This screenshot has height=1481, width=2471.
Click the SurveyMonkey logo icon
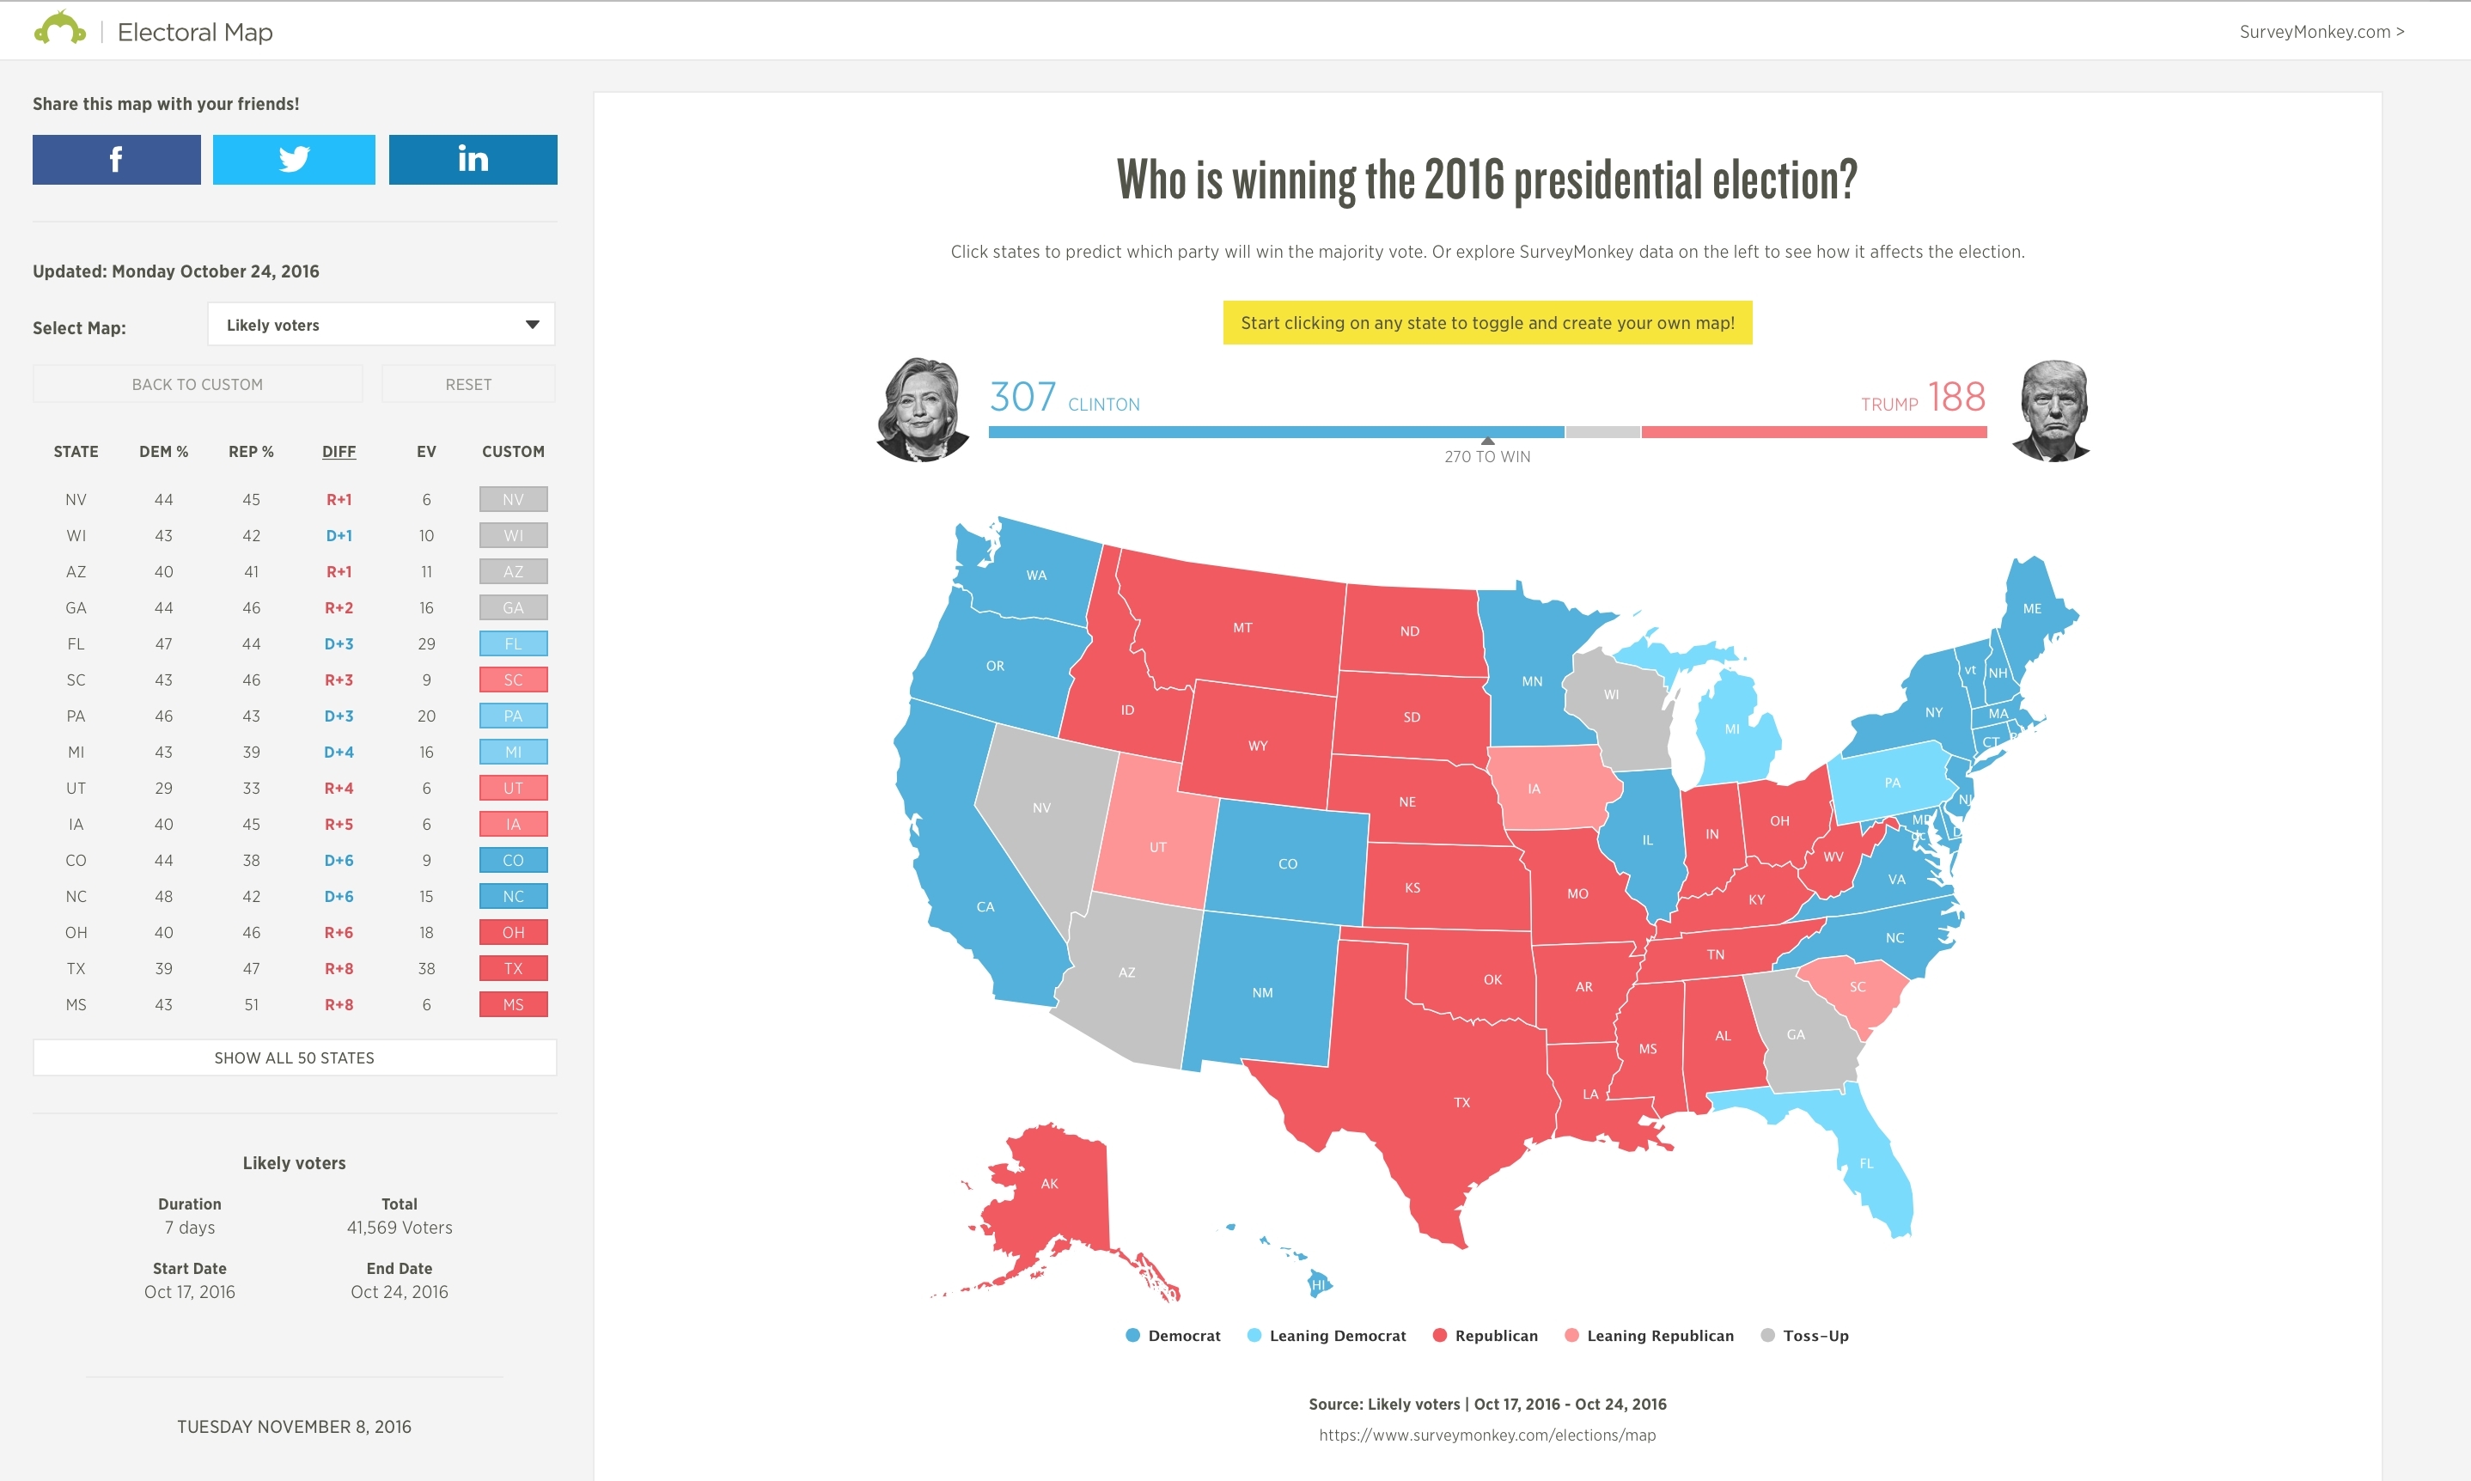[60, 29]
